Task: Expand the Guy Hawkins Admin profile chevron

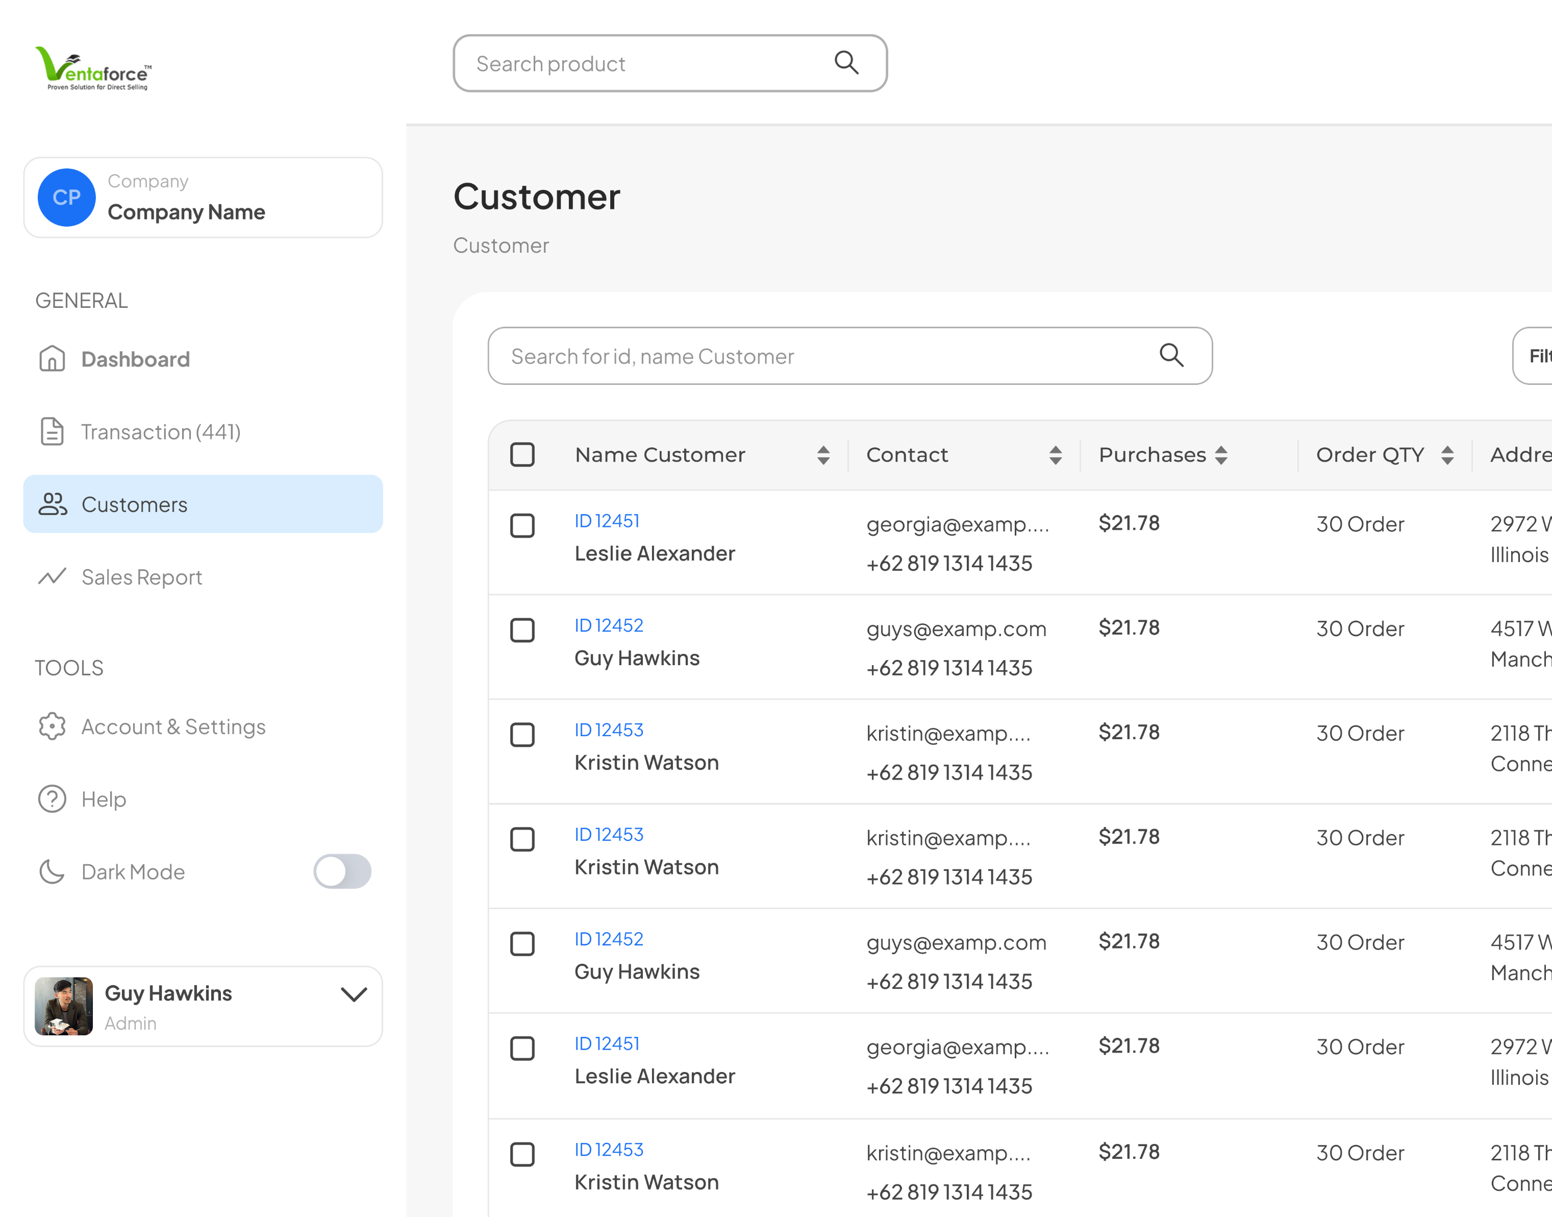Action: point(354,994)
